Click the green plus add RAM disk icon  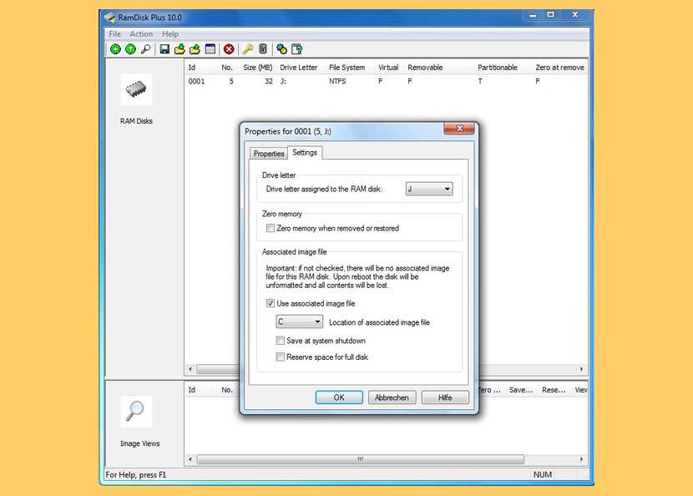click(115, 49)
